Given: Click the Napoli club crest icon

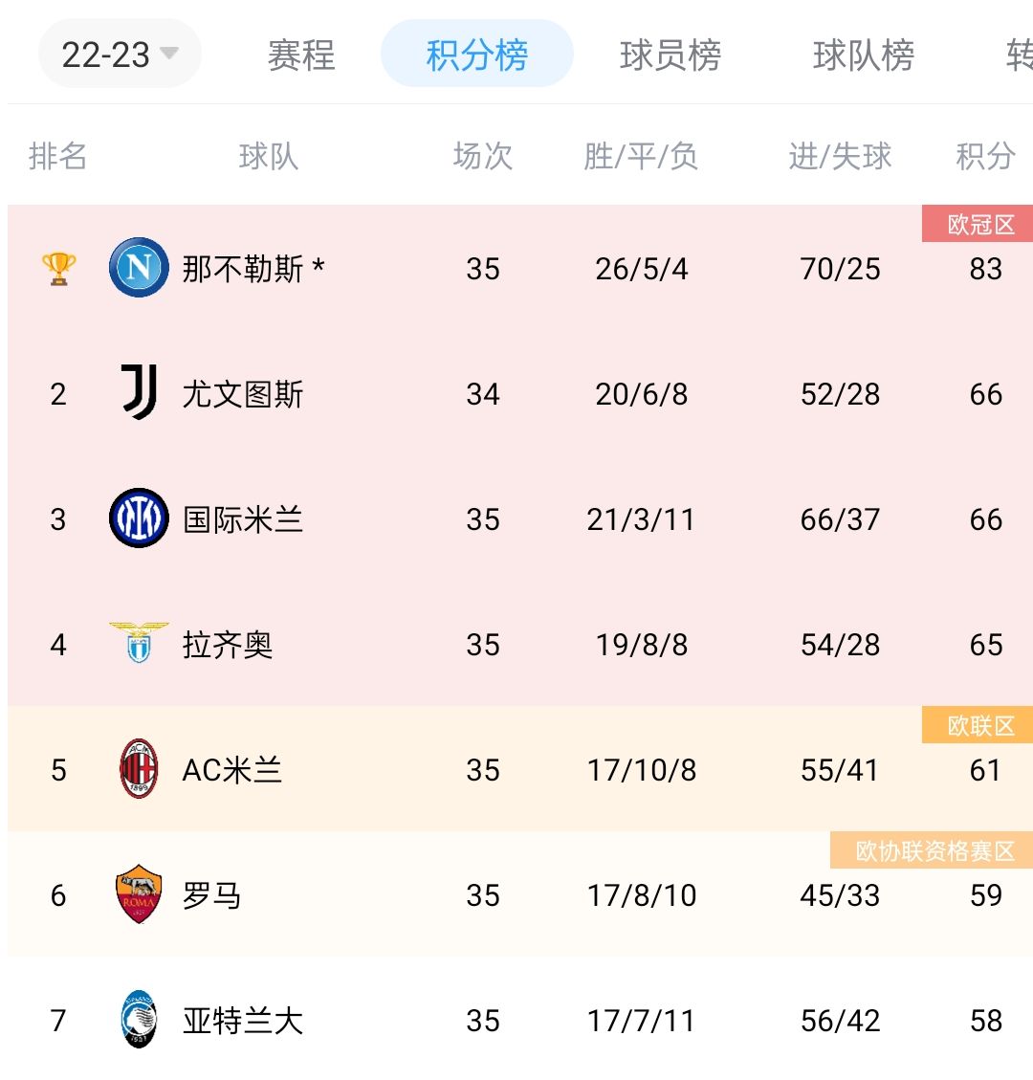Looking at the screenshot, I should pyautogui.click(x=138, y=269).
